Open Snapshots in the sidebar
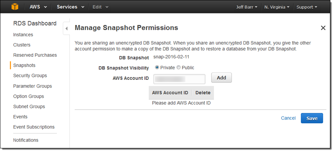The width and height of the screenshot is (334, 152). (24, 66)
